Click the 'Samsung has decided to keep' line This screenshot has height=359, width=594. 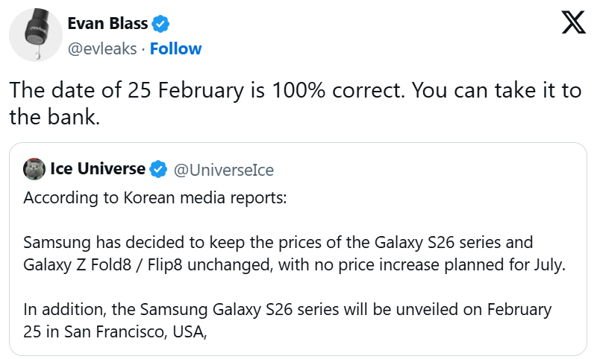pyautogui.click(x=278, y=243)
